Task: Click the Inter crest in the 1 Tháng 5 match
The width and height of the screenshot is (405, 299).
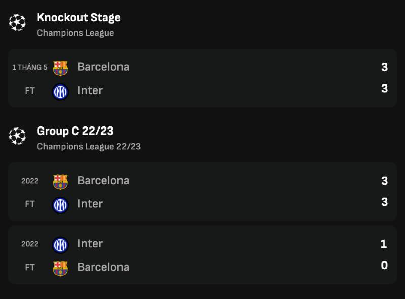Action: click(60, 92)
